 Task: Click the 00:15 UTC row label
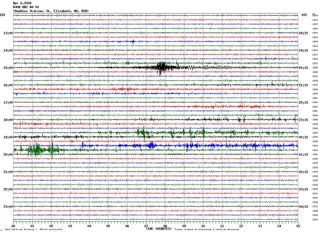(x=303, y=137)
